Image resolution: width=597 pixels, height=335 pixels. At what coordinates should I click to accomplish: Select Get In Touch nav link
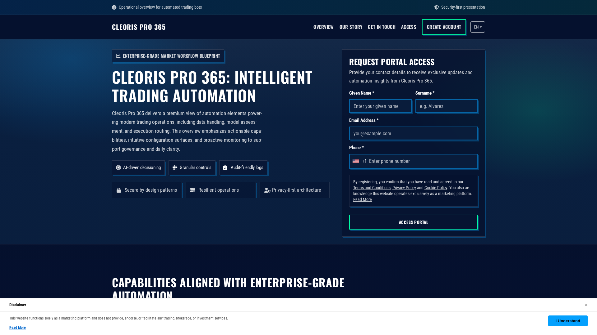[x=382, y=27]
